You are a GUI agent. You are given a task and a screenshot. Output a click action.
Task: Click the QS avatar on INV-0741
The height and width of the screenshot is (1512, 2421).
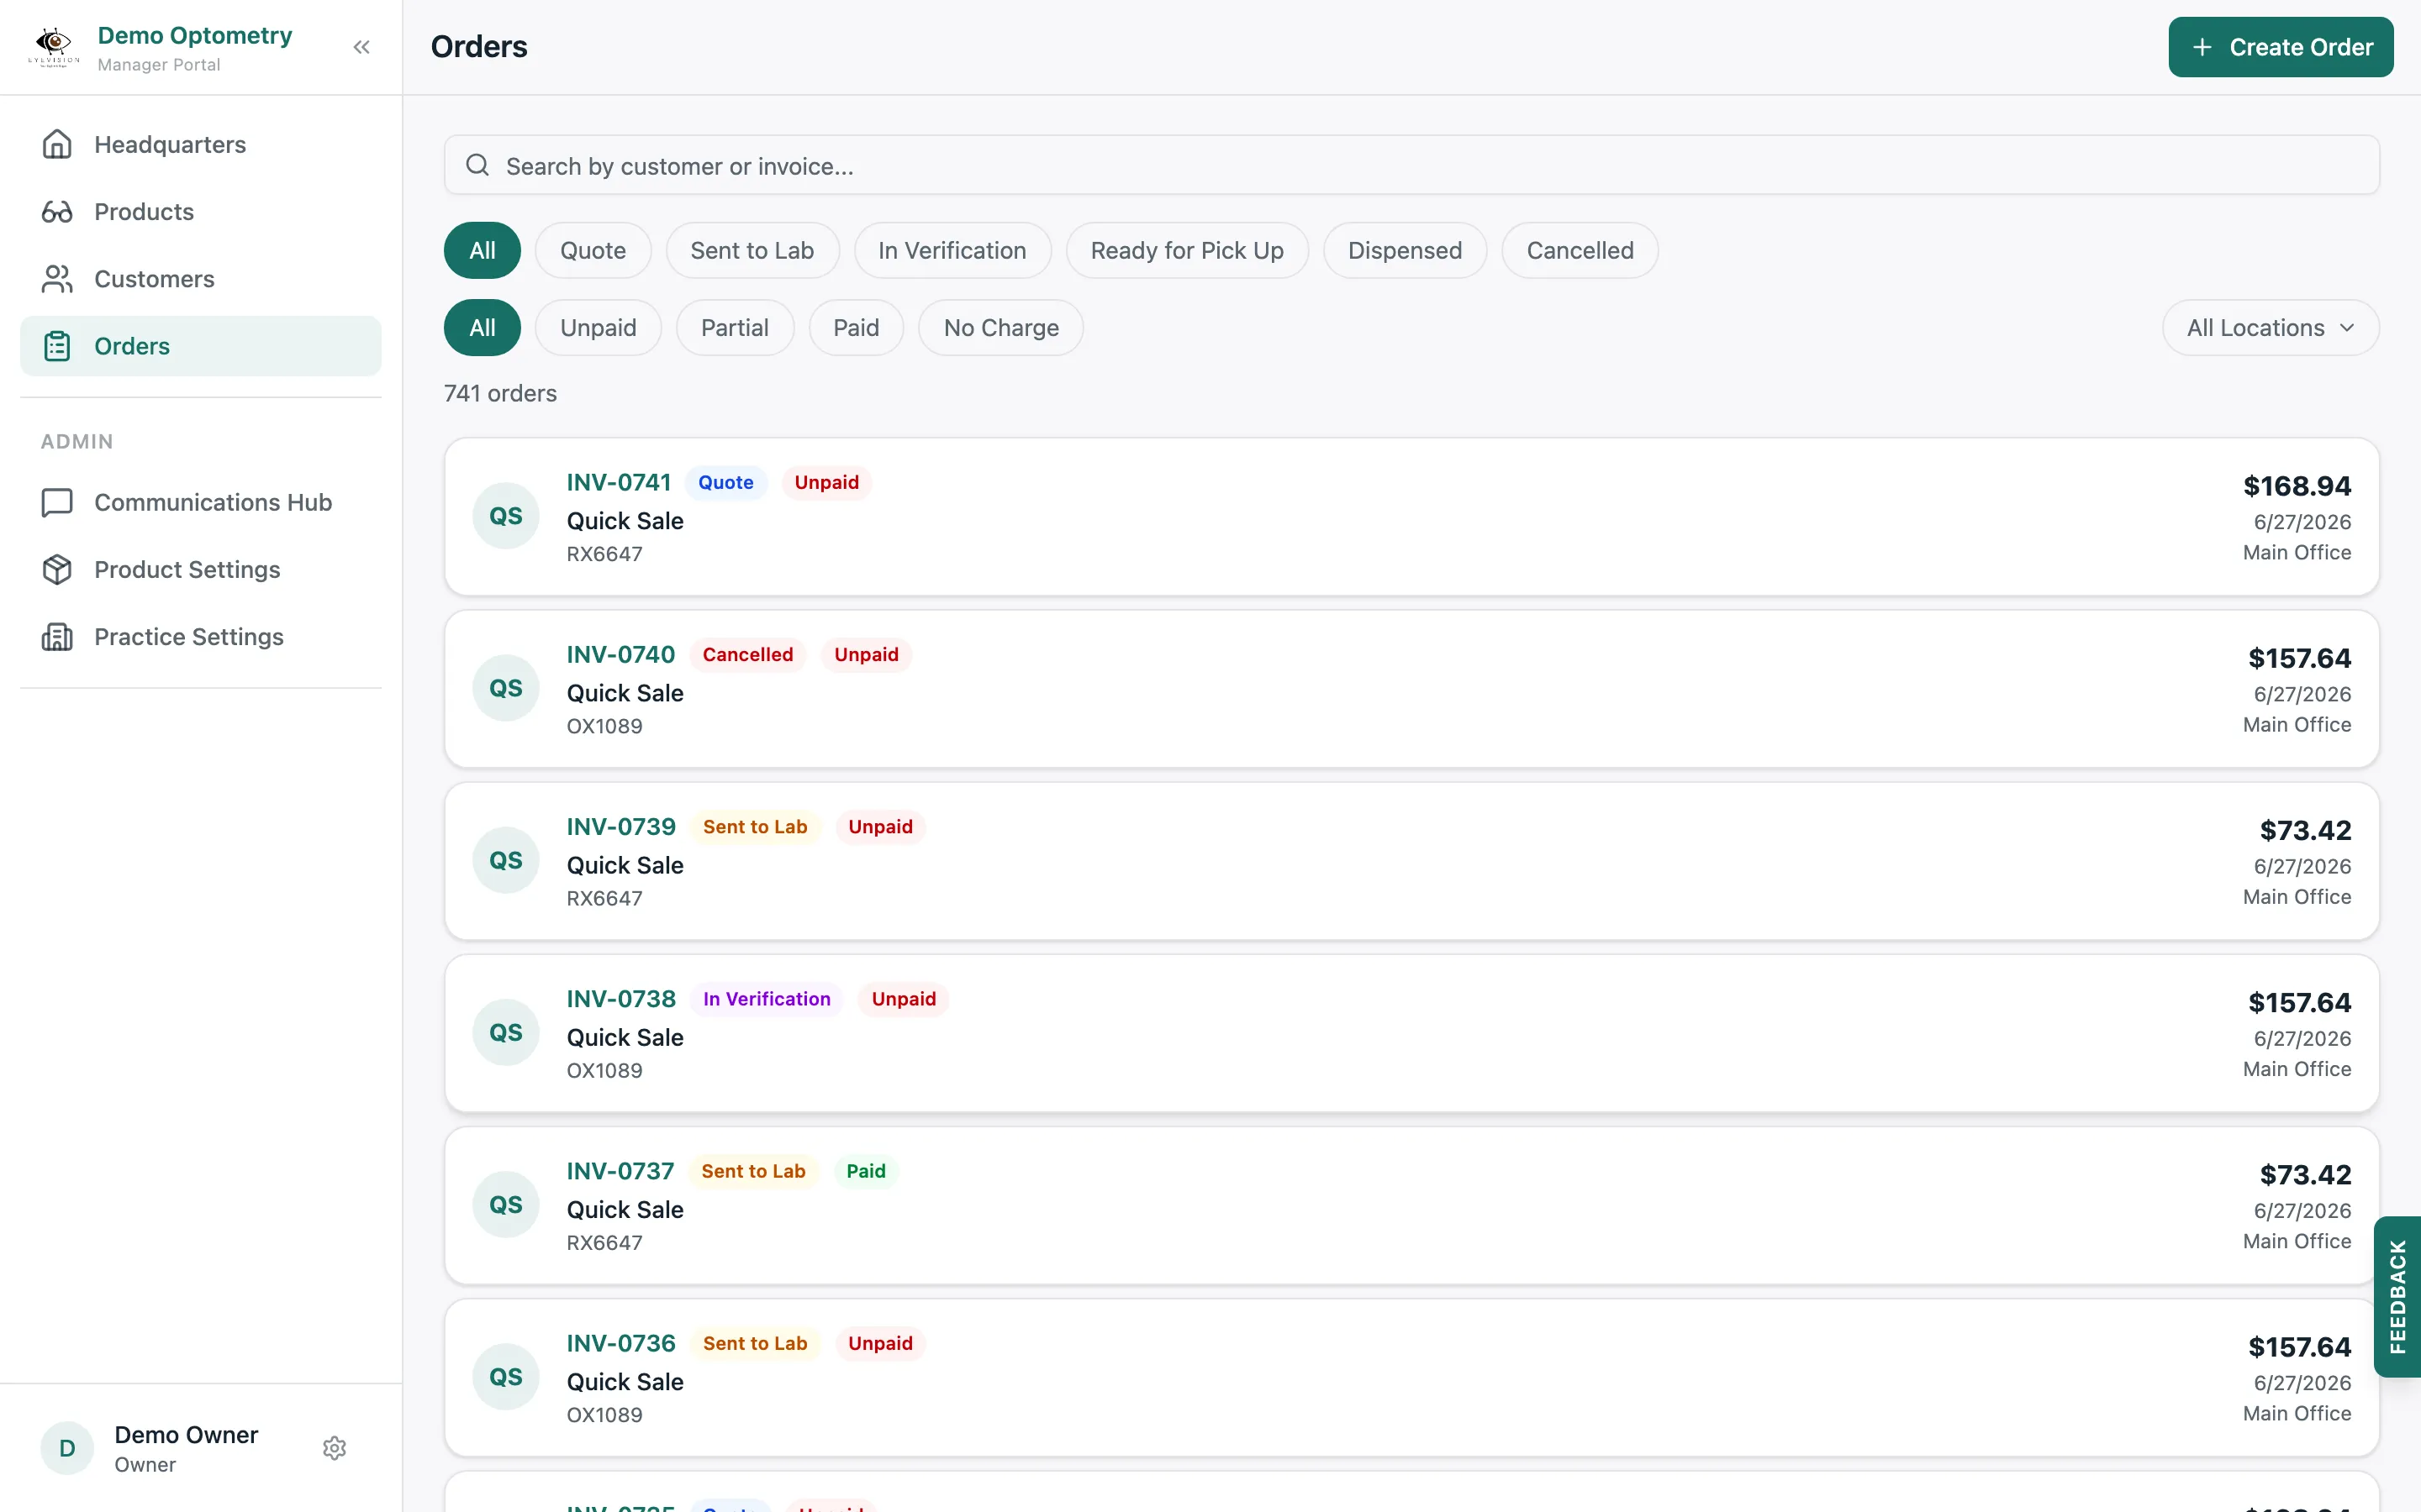pyautogui.click(x=505, y=516)
